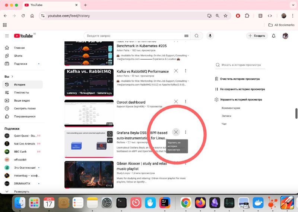Open Подписки in sidebar

tap(22, 64)
